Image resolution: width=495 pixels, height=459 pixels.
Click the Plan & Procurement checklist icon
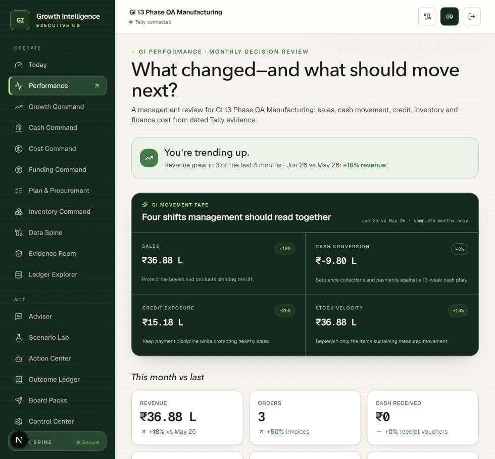19,191
